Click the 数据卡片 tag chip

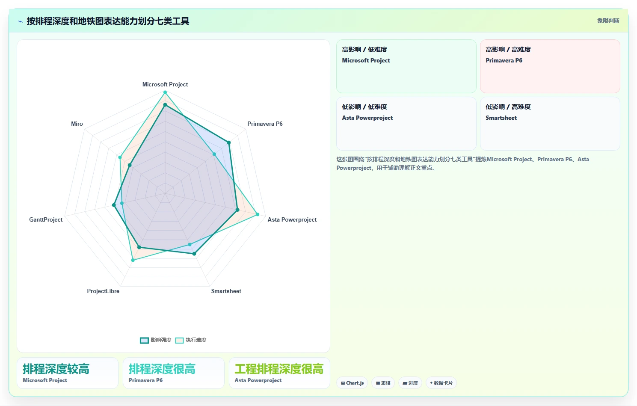[441, 383]
